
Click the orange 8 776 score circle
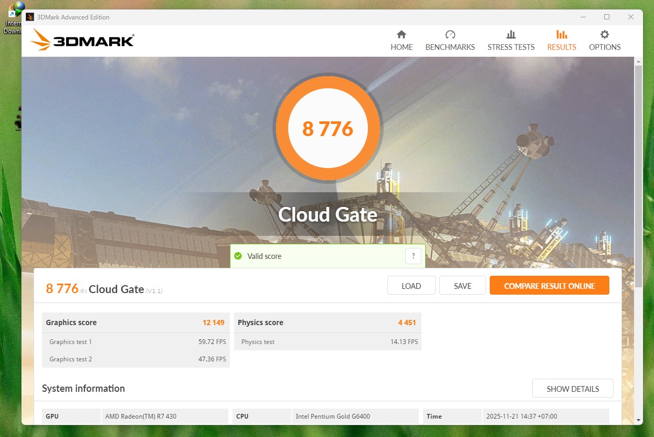pyautogui.click(x=328, y=129)
